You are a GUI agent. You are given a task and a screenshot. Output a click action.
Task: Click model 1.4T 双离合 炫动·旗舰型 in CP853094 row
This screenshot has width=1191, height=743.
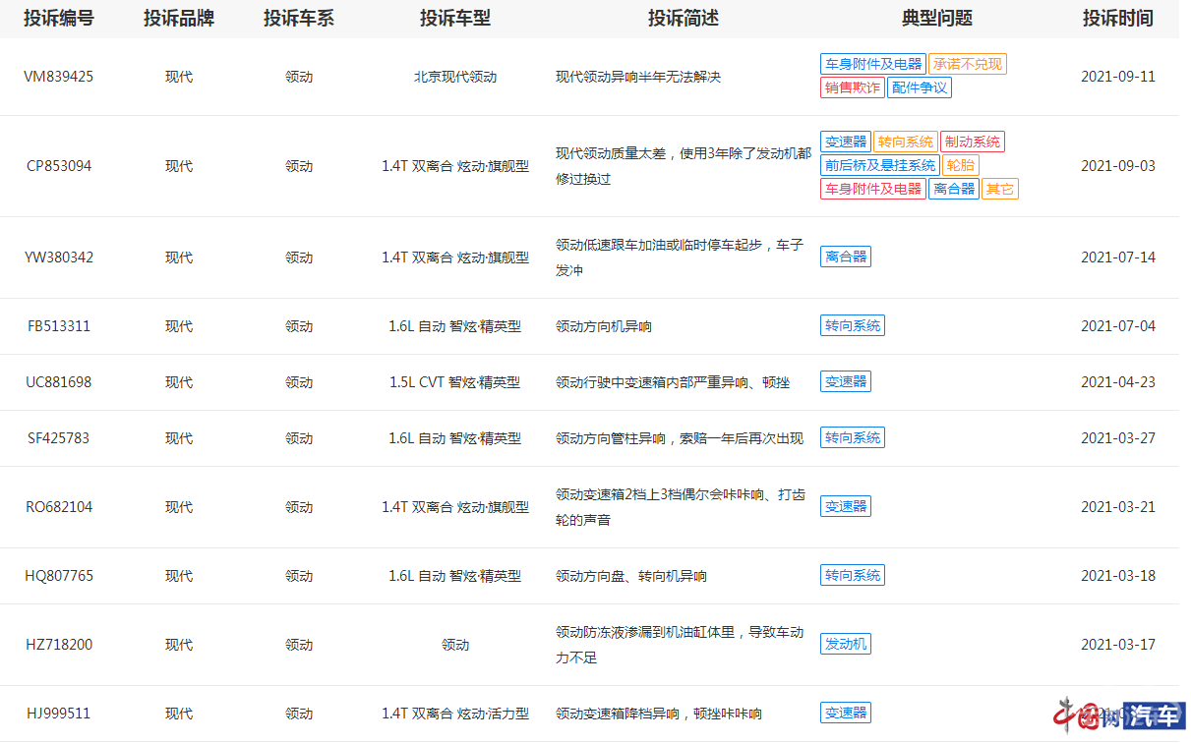point(455,166)
